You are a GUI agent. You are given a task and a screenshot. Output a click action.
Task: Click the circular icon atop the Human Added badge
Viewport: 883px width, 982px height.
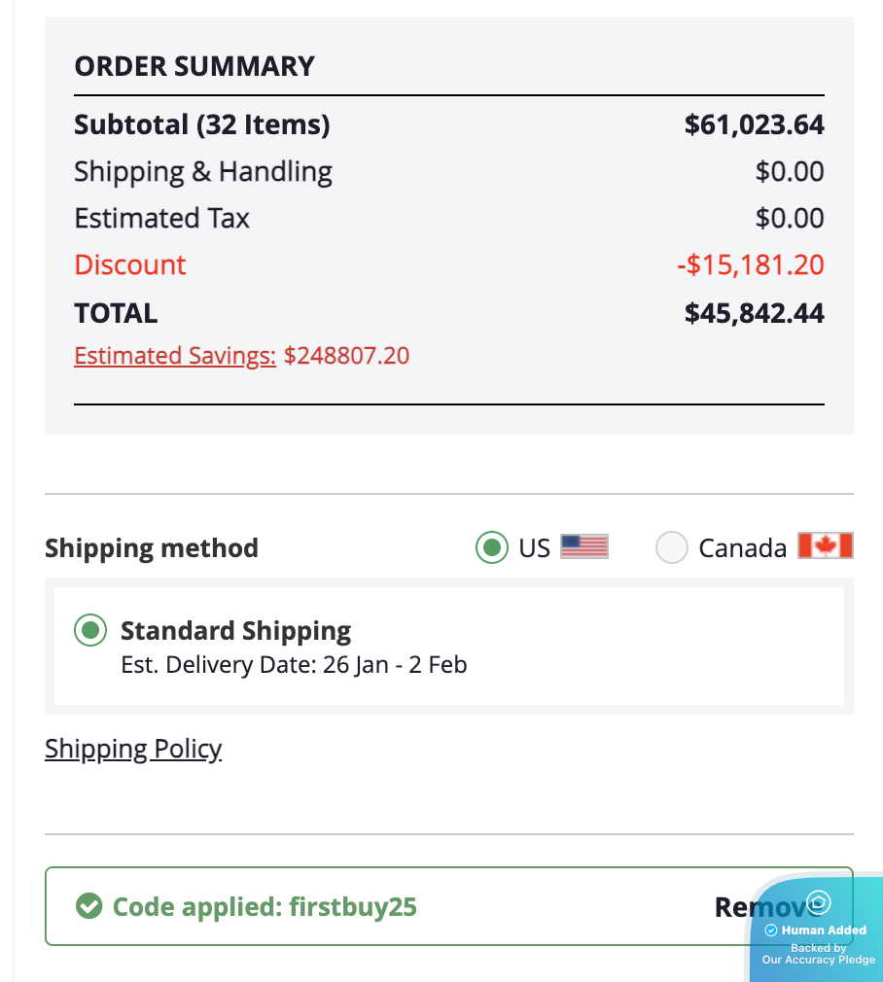point(819,902)
